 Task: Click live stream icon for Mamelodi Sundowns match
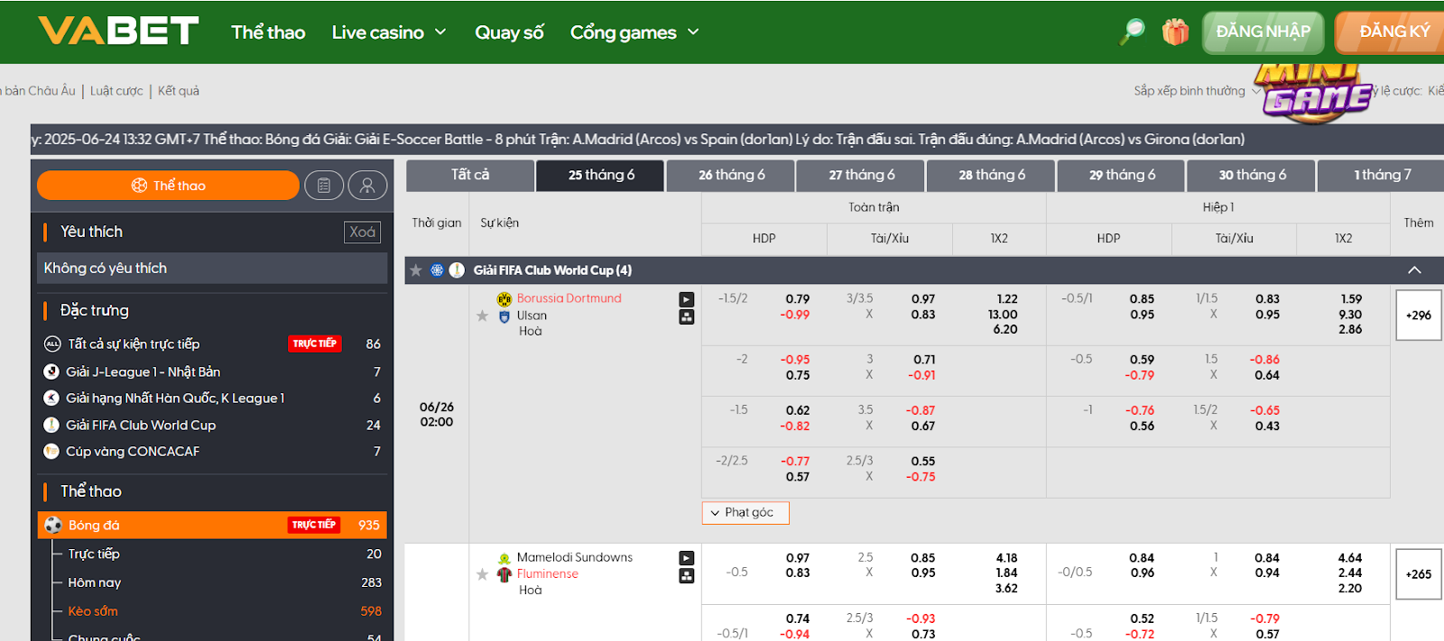pyautogui.click(x=687, y=558)
